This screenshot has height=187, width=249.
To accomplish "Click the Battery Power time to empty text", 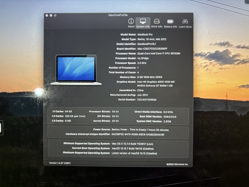I will (x=140, y=130).
